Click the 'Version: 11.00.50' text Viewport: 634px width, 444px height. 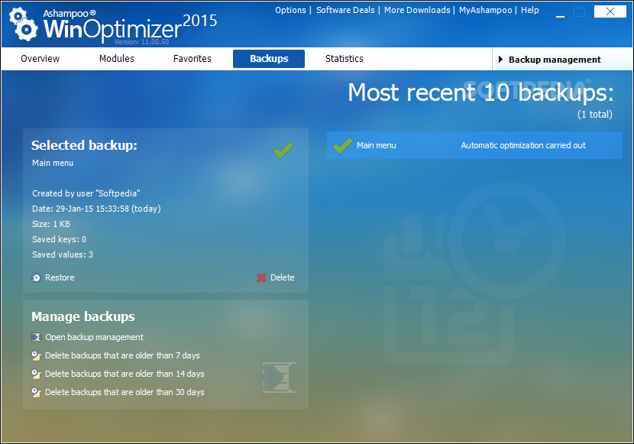[141, 42]
